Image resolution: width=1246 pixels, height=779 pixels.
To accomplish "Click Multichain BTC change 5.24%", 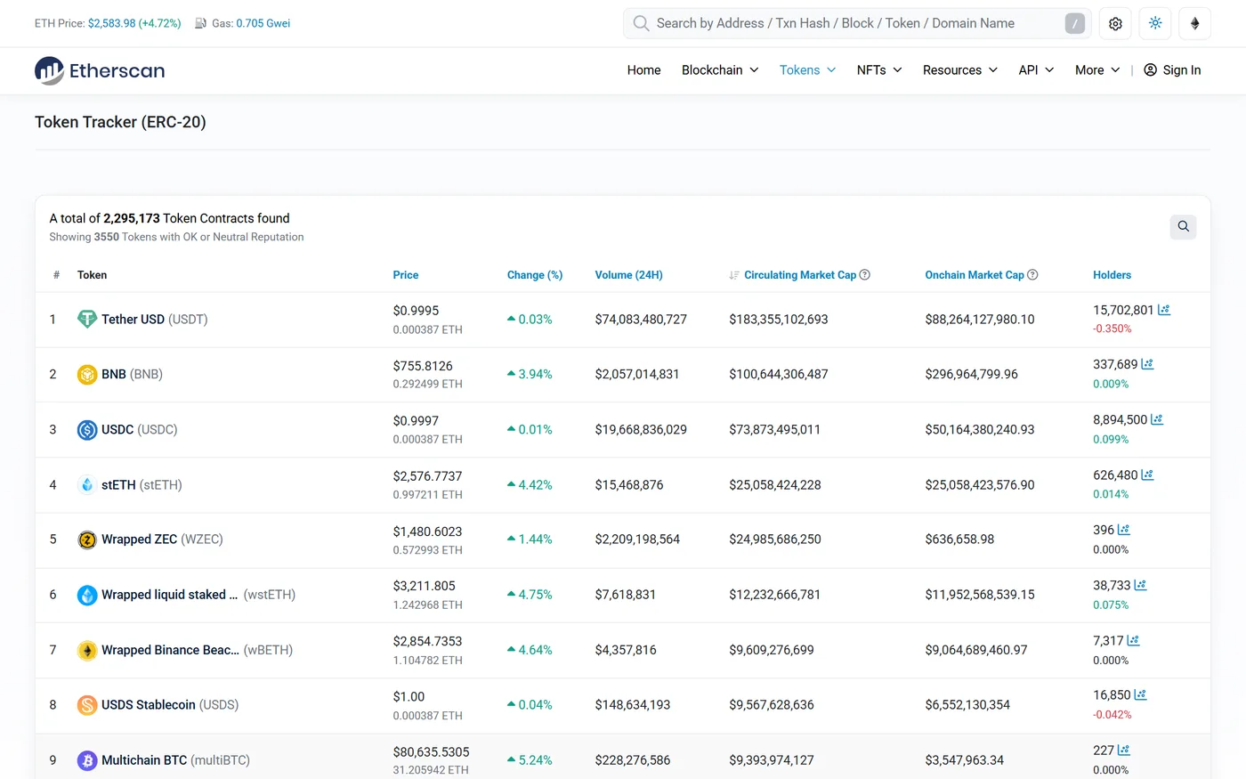I will tap(530, 760).
